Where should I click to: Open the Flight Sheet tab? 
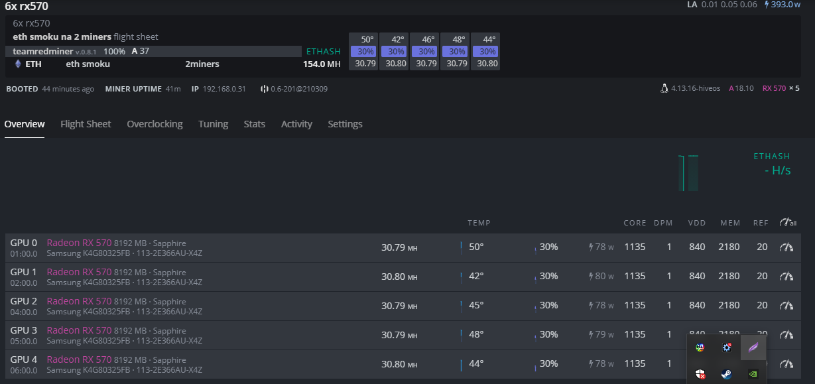click(86, 124)
